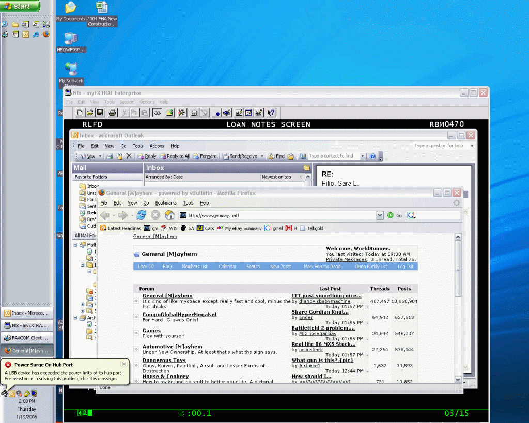Open the Bookmarks menu in Firefox
The height and width of the screenshot is (423, 529).
166,203
